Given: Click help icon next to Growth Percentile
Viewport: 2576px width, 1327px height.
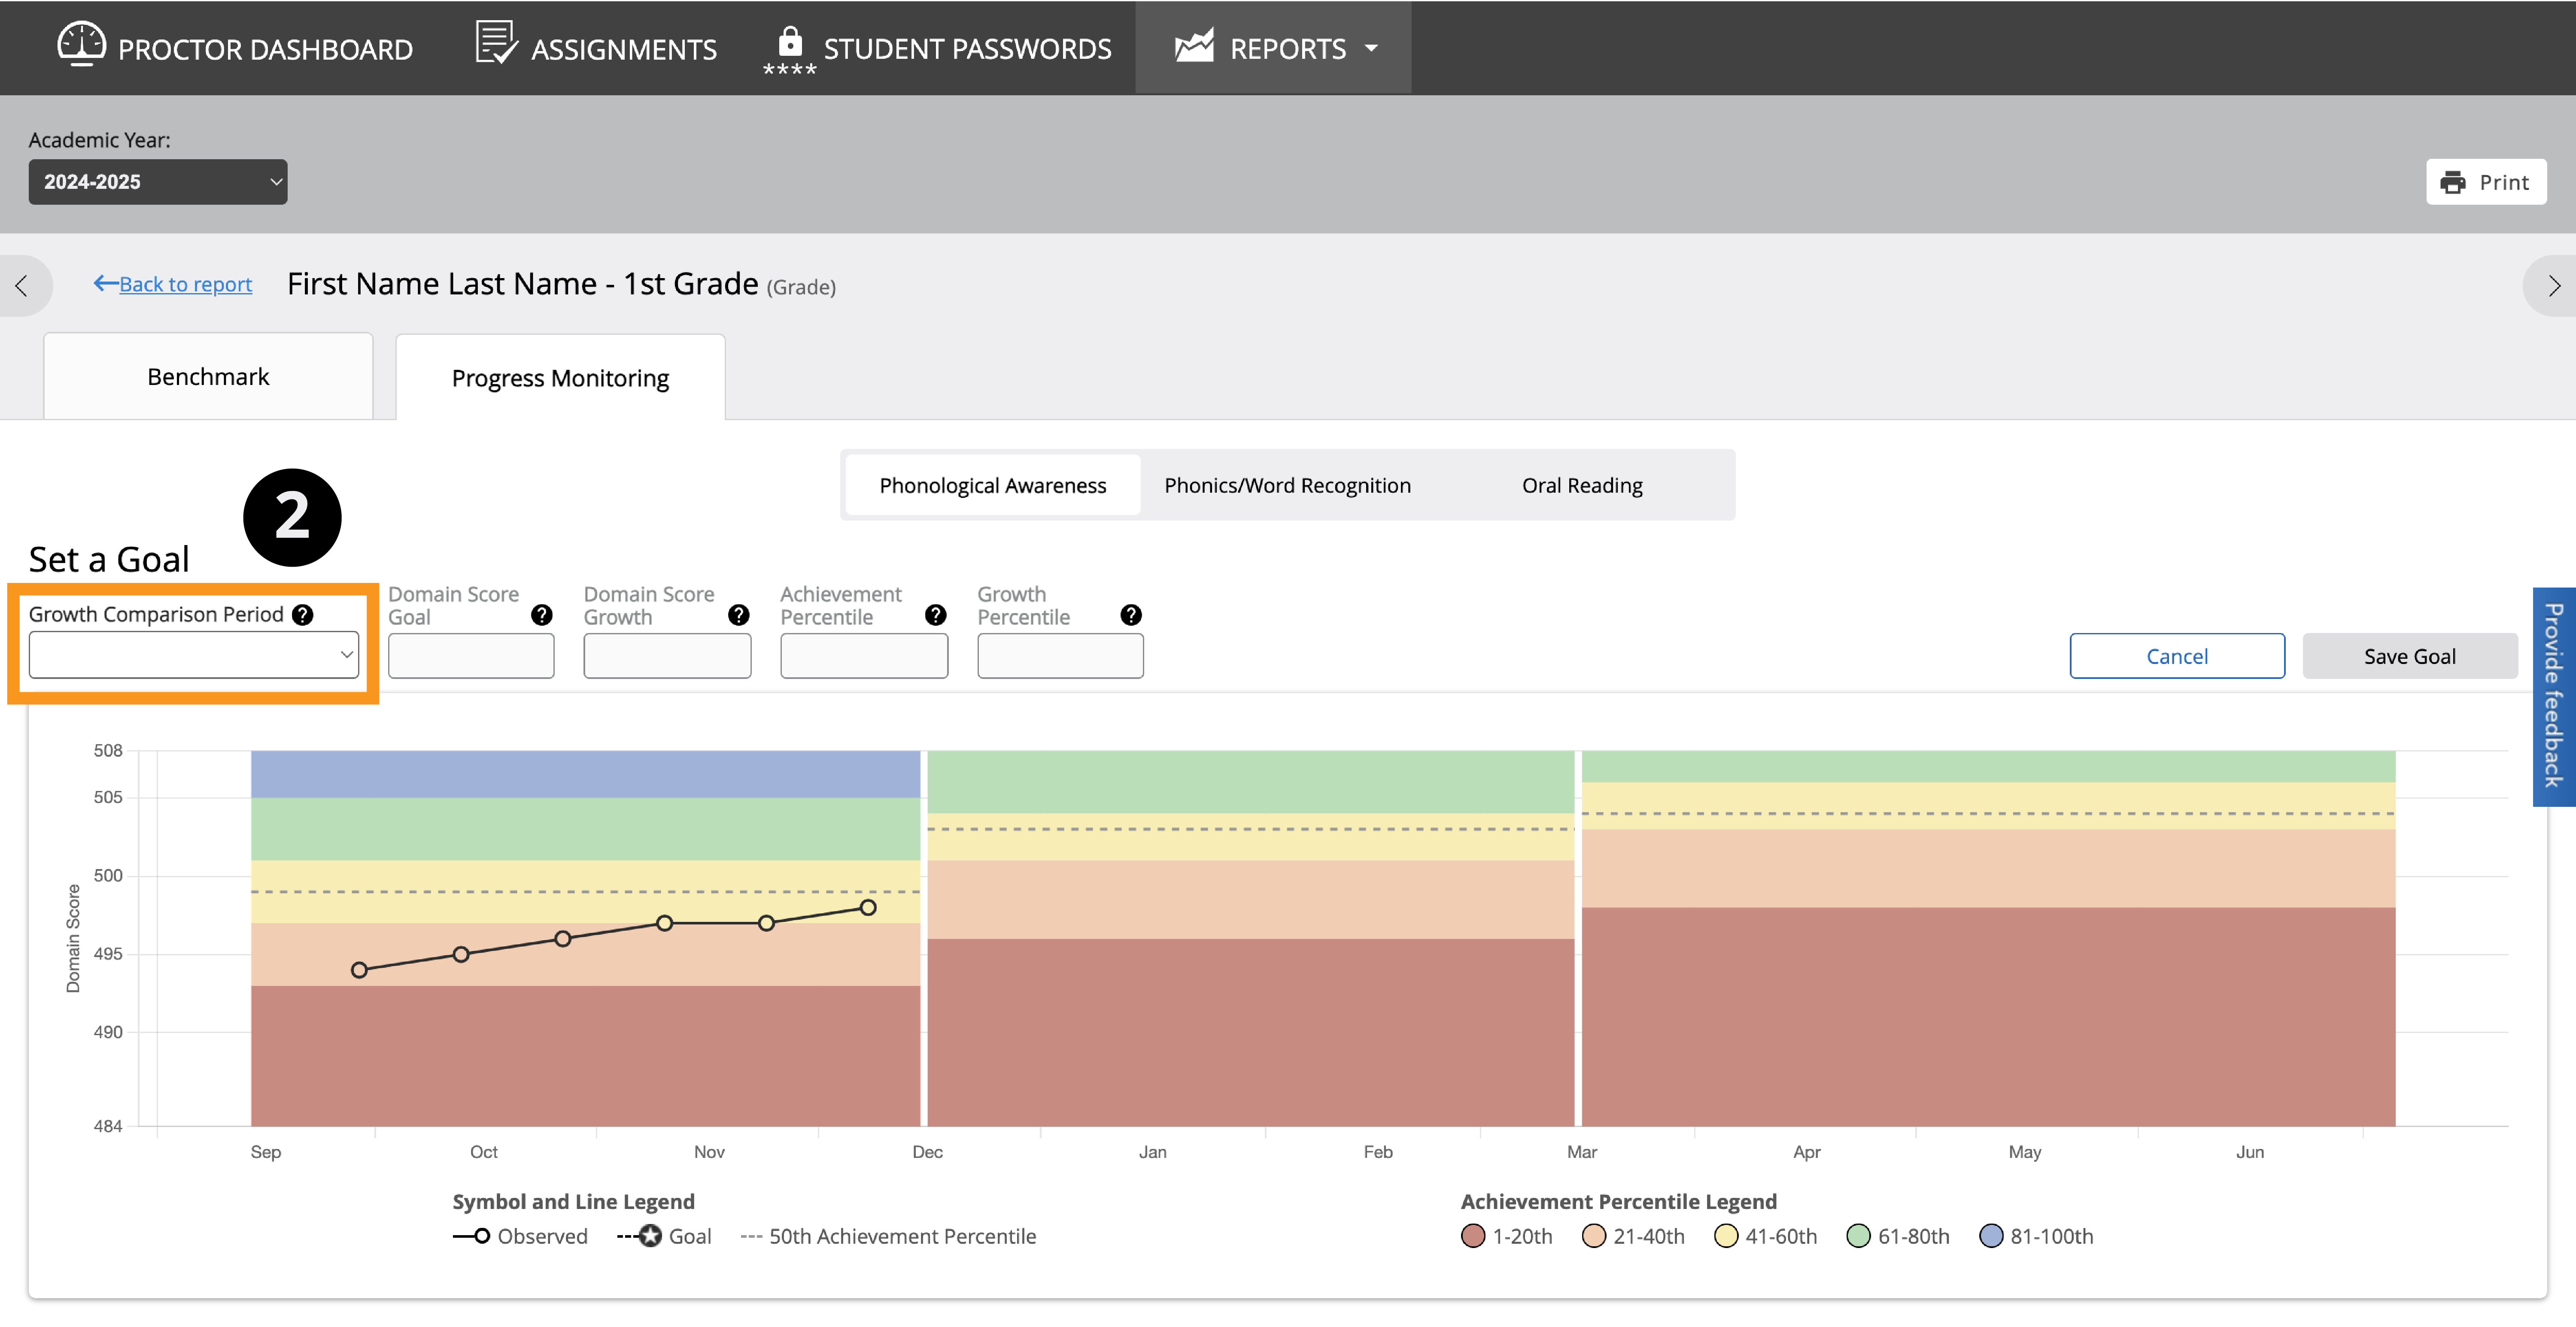Looking at the screenshot, I should click(1131, 615).
